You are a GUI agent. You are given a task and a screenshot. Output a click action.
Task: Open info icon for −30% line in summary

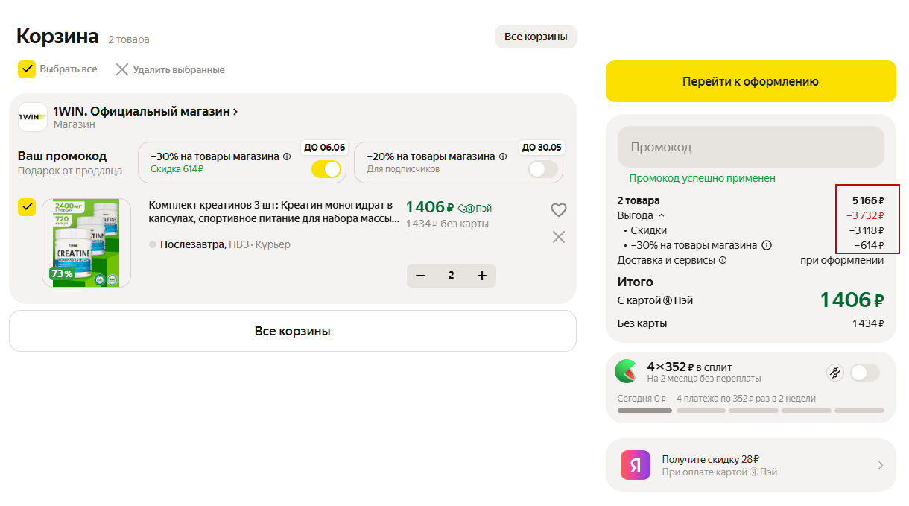tap(767, 245)
